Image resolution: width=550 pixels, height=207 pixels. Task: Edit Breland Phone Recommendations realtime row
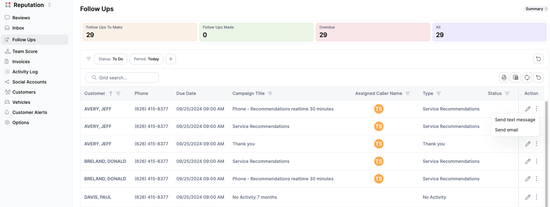(x=528, y=179)
